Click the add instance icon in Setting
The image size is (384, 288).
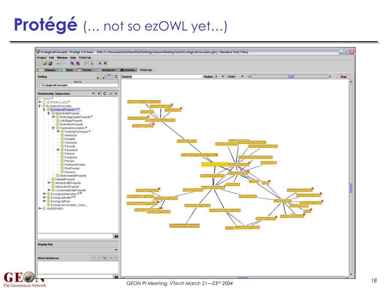point(105,76)
